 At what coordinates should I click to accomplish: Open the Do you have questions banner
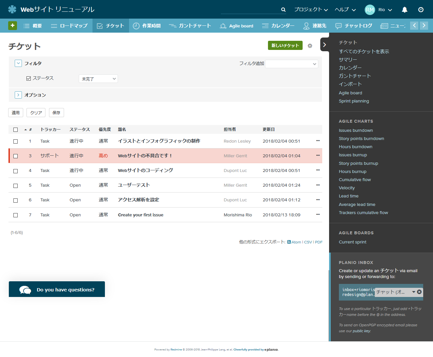[57, 289]
